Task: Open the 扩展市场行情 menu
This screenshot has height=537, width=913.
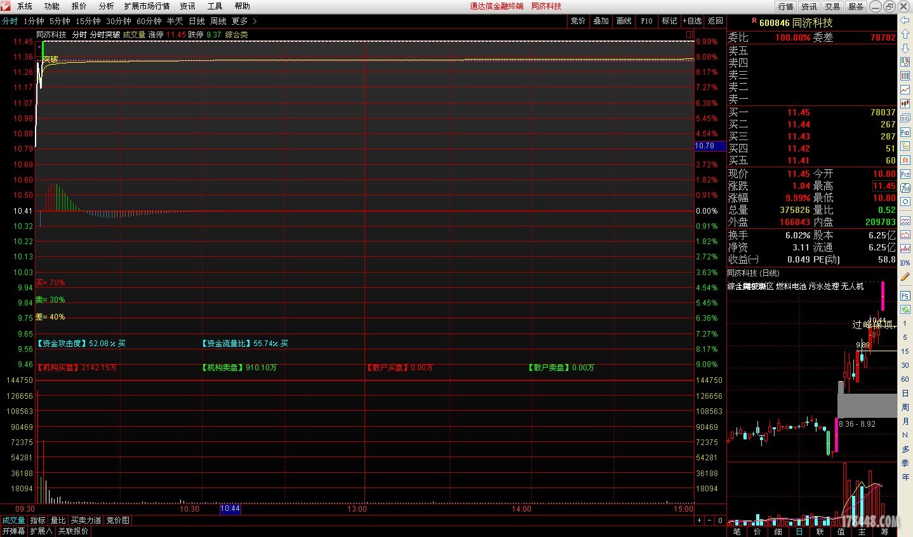Action: pyautogui.click(x=147, y=6)
